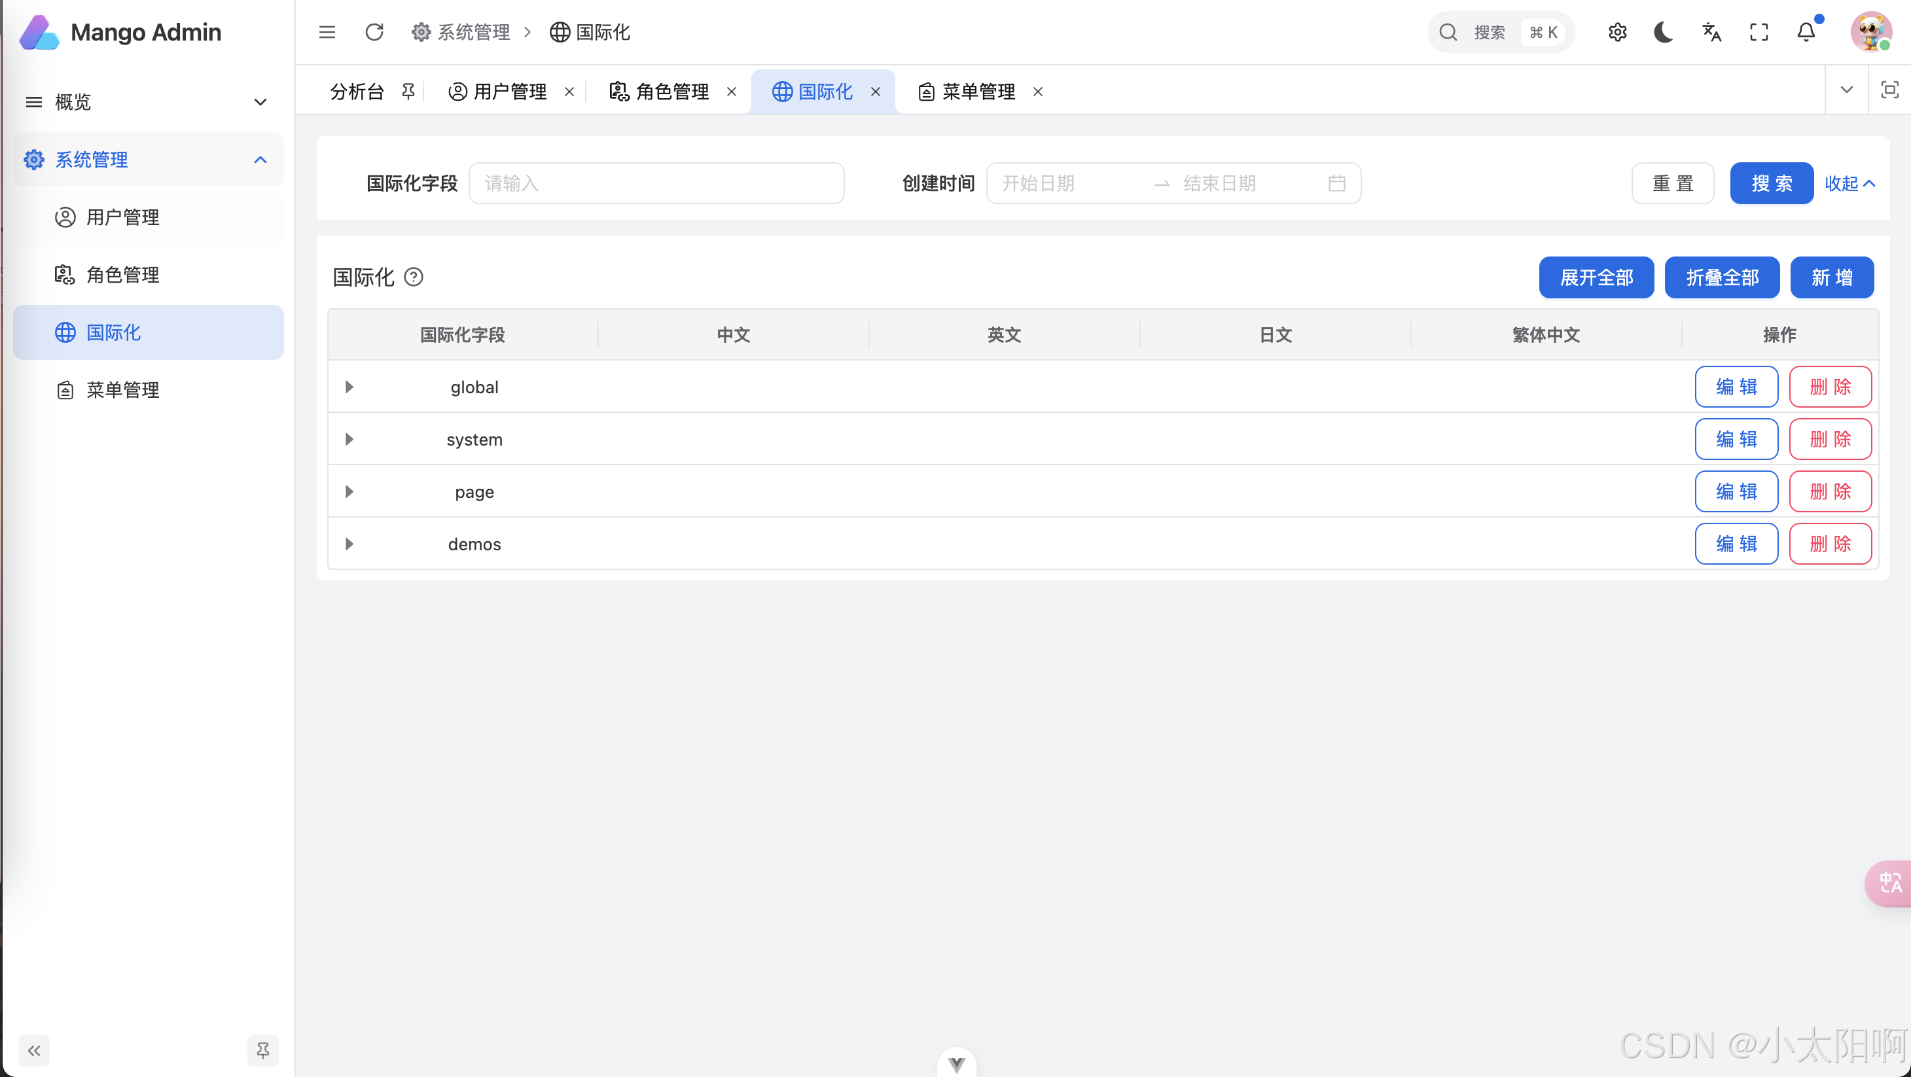Expand the system row
Screen dimensions: 1911x1077
click(349, 439)
